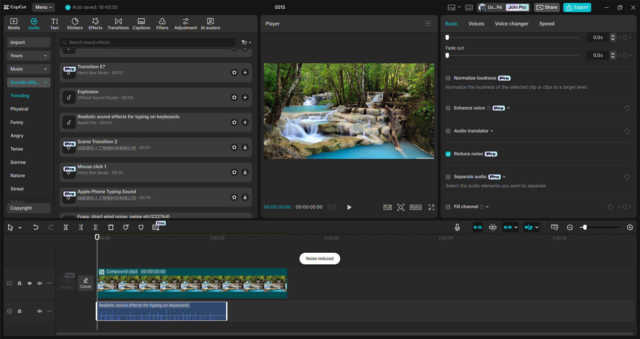The image size is (640, 339).
Task: Collapse the Sounds effects category
Action: tap(45, 82)
